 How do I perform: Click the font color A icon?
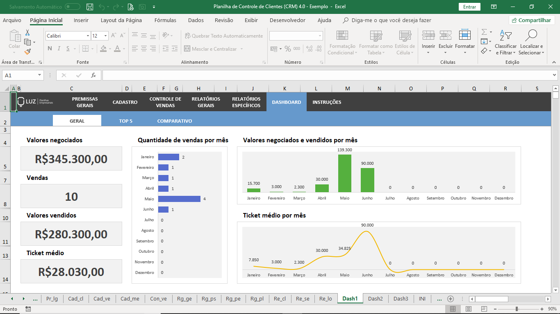click(x=118, y=49)
